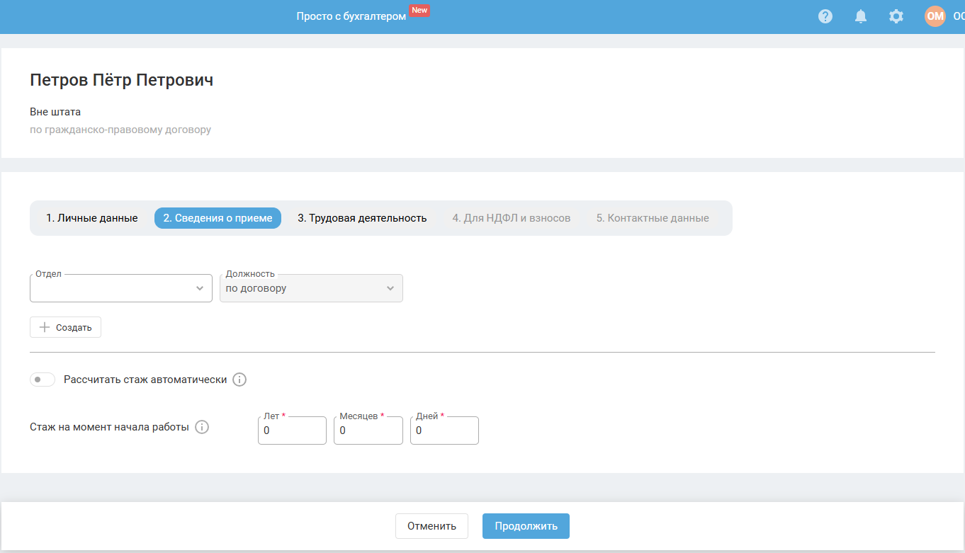Click 'по гражданско-правовому договору' text
Image resolution: width=965 pixels, height=553 pixels.
(x=120, y=130)
